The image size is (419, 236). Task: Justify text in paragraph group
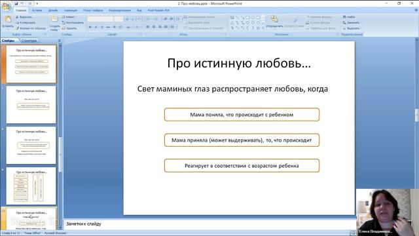[166, 27]
